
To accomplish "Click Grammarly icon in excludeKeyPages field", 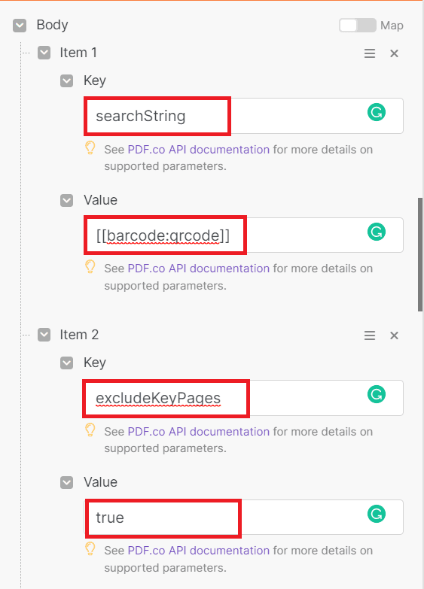I will coord(377,394).
